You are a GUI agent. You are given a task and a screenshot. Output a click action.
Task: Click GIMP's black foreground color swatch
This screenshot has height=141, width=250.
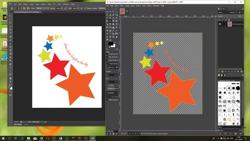[x=111, y=43]
